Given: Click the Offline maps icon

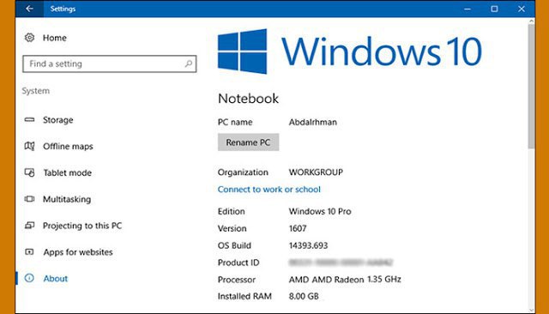Looking at the screenshot, I should click(29, 146).
